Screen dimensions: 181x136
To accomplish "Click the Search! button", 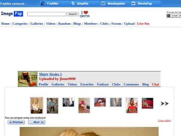I will [x=73, y=14].
